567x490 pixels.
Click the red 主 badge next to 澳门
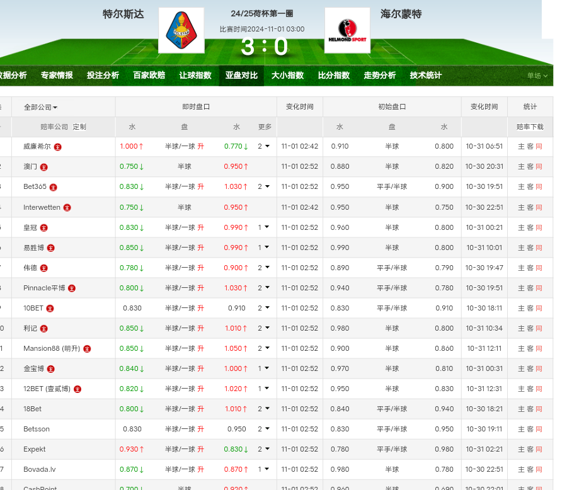click(x=43, y=167)
